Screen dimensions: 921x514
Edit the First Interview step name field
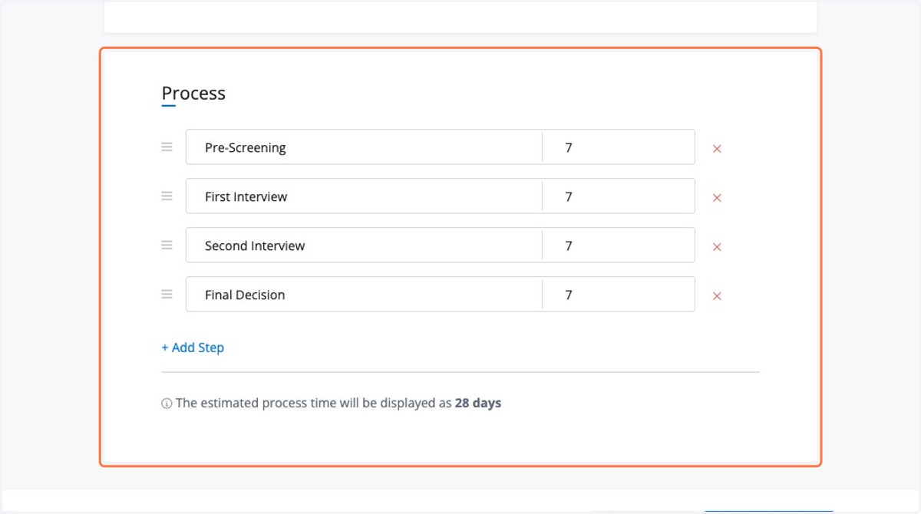tap(364, 196)
